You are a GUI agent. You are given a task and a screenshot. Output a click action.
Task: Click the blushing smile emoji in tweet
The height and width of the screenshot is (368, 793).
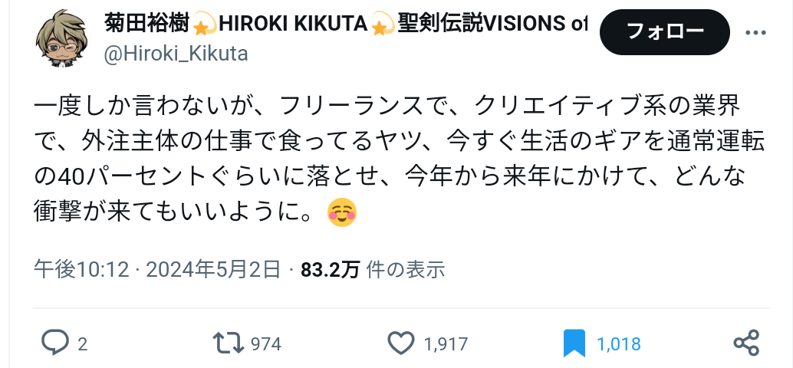pos(342,212)
